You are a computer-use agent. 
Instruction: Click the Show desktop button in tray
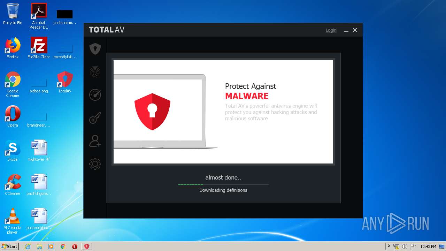pyautogui.click(x=442, y=246)
